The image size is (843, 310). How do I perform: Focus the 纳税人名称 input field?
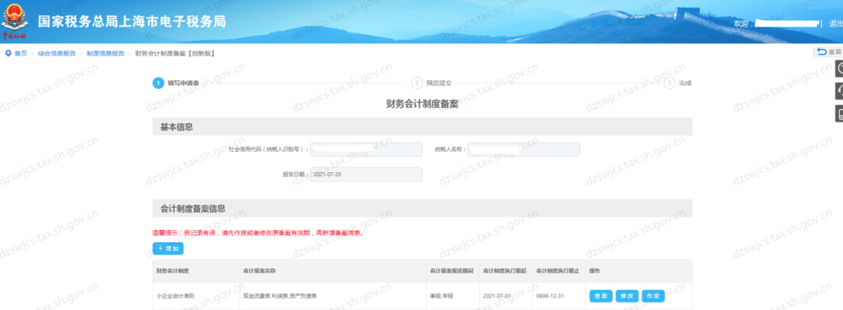[524, 150]
